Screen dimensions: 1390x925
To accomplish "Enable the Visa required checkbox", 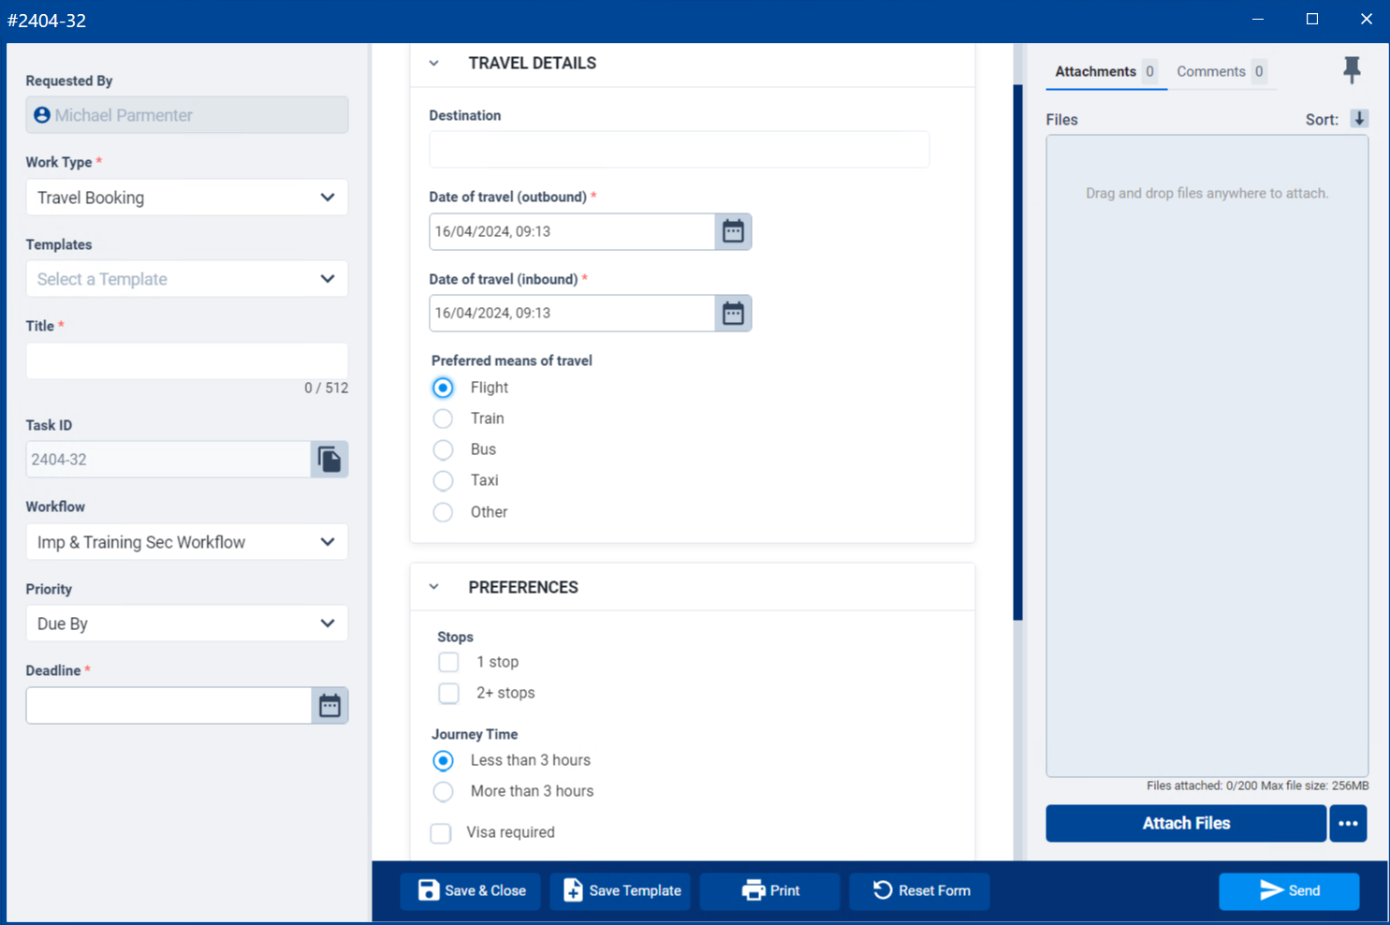I will click(440, 832).
